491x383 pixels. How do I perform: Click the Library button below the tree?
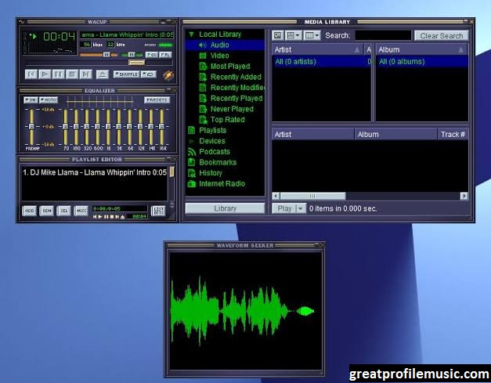(226, 208)
